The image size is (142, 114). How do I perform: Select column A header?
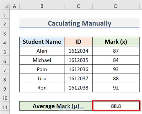14,6
